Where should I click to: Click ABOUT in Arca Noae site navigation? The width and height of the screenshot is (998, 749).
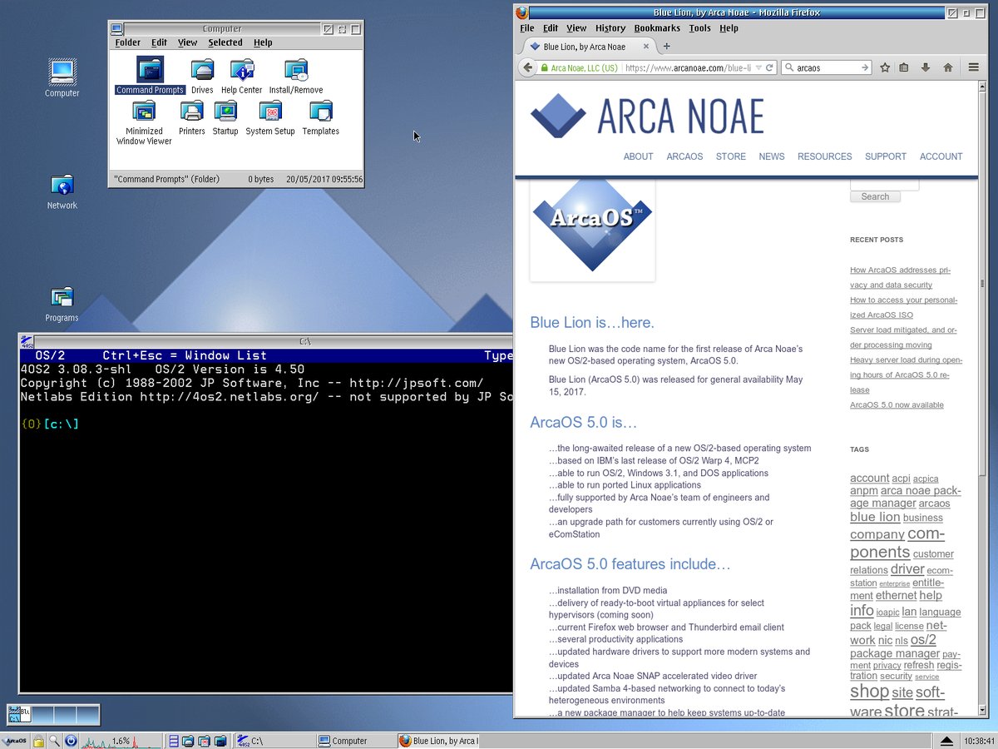click(x=639, y=156)
